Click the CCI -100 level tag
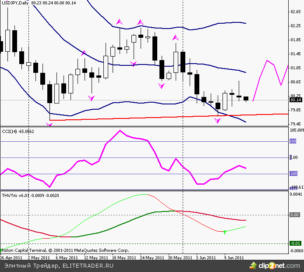Image resolution: width=304 pixels, height=272 pixels. click(x=293, y=174)
